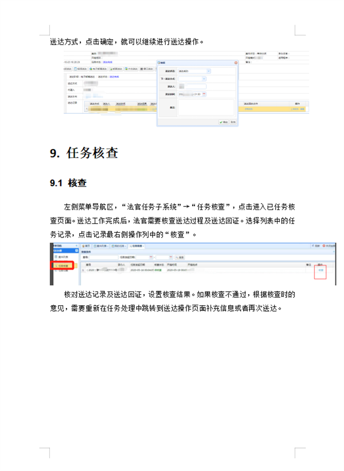
Task: Close the delivery dialog with red X
Action: [x=236, y=63]
